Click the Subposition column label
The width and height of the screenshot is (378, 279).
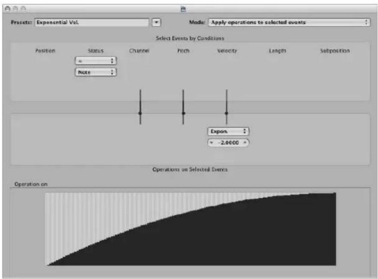335,51
